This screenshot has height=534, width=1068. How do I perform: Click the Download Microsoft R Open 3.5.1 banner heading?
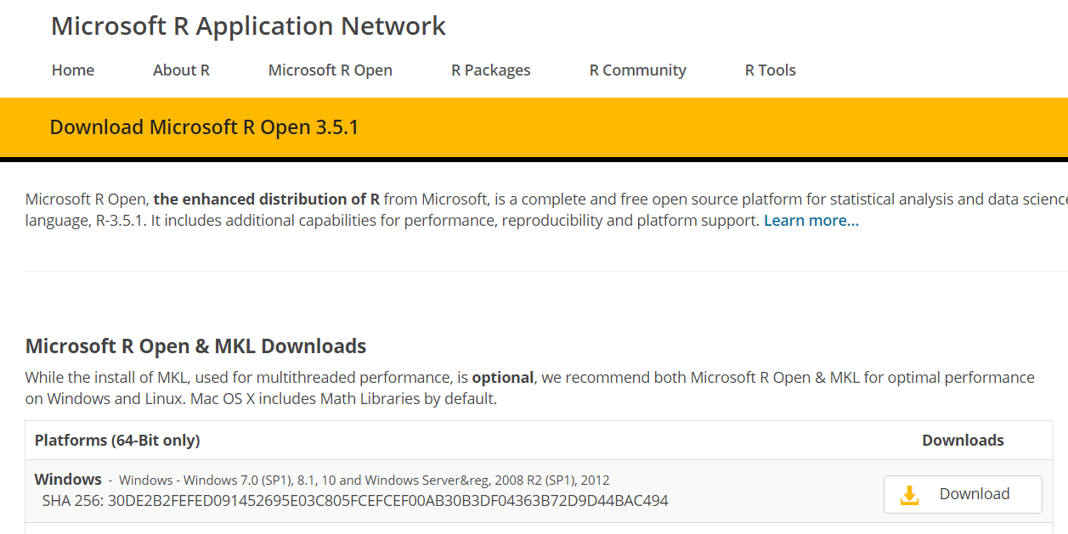coord(205,127)
